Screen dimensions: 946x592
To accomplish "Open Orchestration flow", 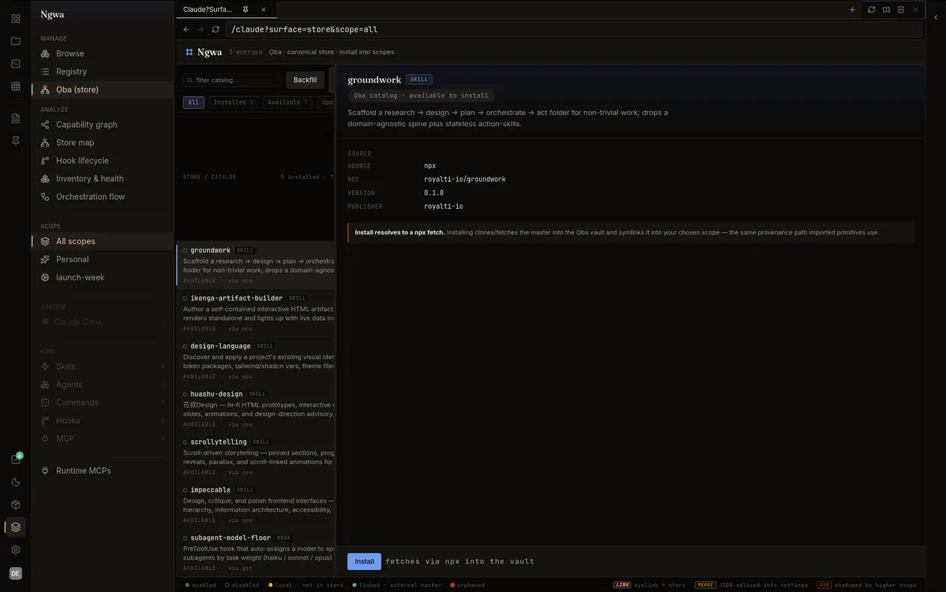I will click(x=102, y=197).
